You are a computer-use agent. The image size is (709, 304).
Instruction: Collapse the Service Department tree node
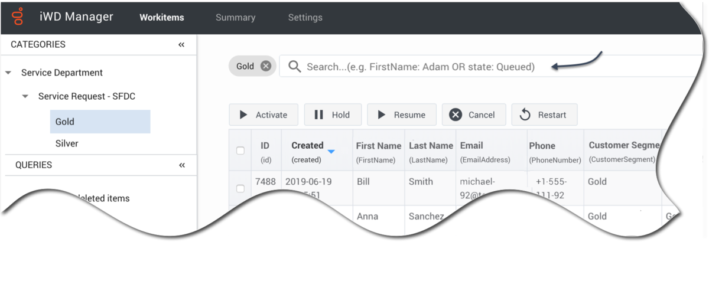pyautogui.click(x=8, y=73)
